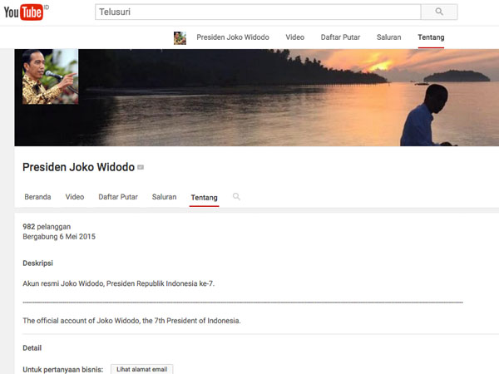This screenshot has width=499, height=374.
Task: Click the Presiden Joko Widodo channel title
Action: [79, 167]
